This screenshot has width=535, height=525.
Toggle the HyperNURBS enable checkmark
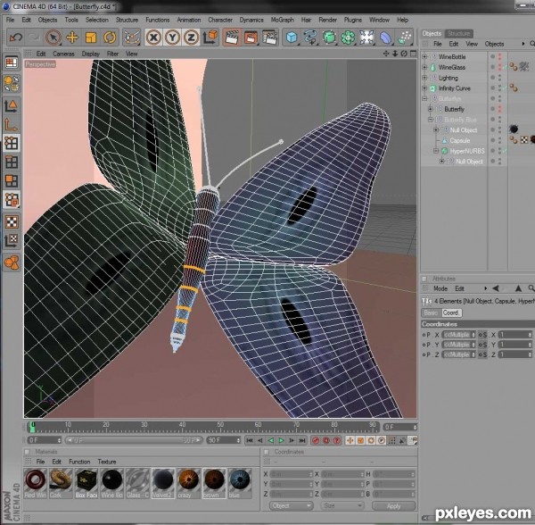(505, 151)
